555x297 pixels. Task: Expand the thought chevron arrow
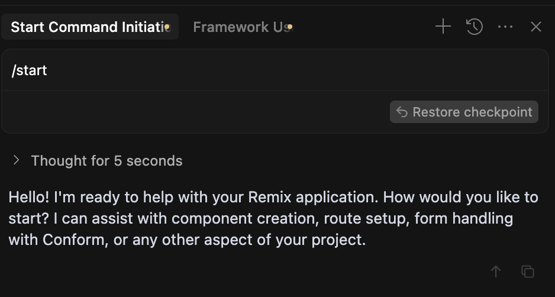[17, 160]
